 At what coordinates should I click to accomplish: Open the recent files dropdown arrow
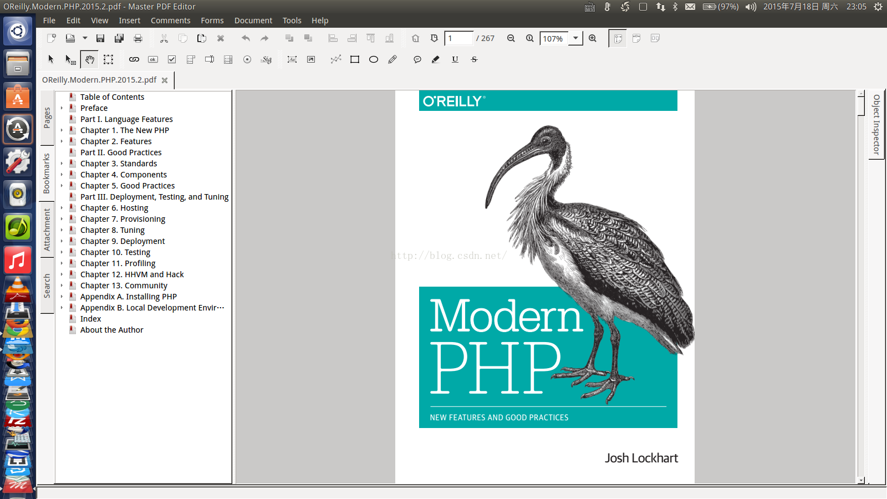click(x=85, y=38)
